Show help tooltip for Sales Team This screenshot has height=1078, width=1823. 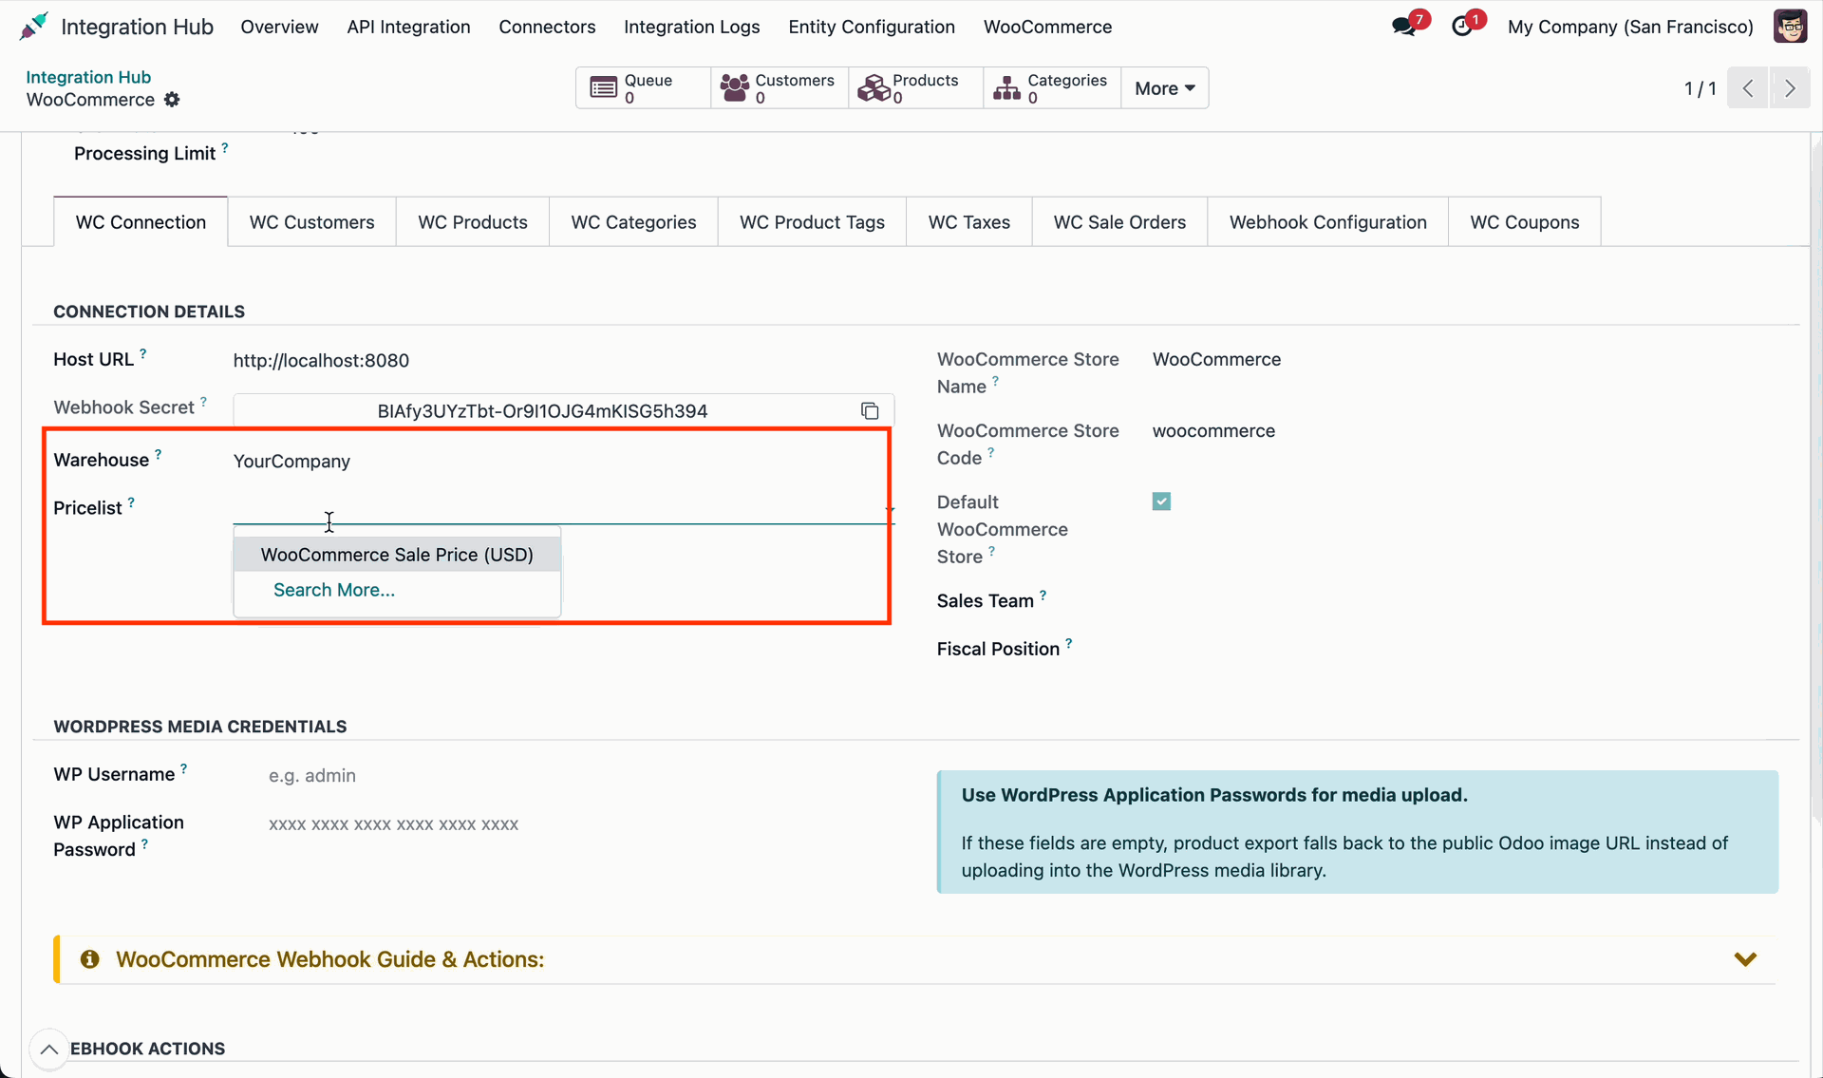[1043, 596]
